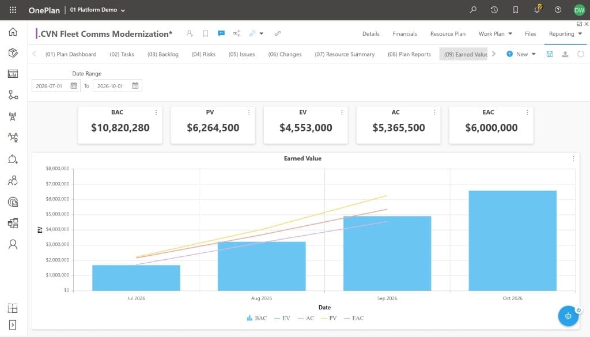Image resolution: width=590 pixels, height=337 pixels.
Task: Open the Work Plan dropdown
Action: click(x=495, y=34)
